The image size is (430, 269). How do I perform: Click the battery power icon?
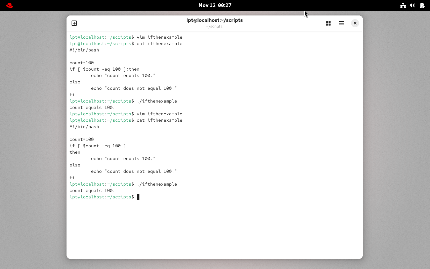pyautogui.click(x=422, y=5)
